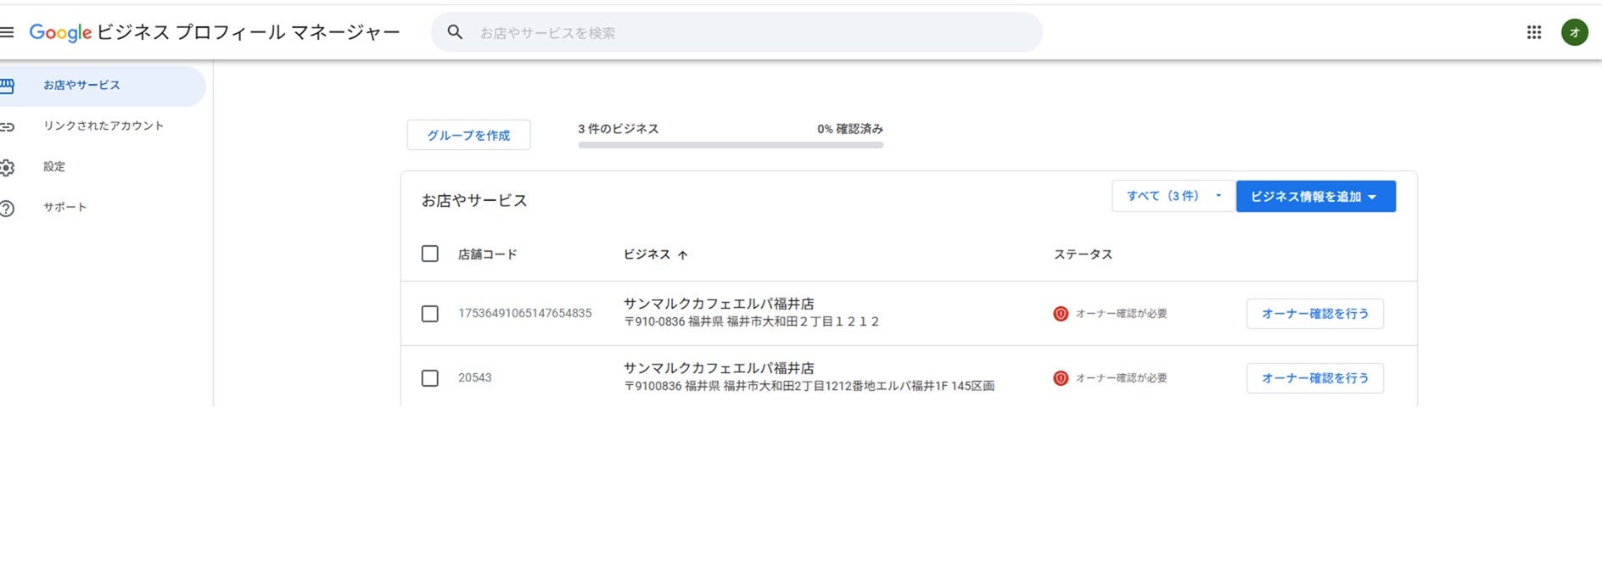Click オーナー確認を行う for store 20543
The width and height of the screenshot is (1602, 564).
pyautogui.click(x=1314, y=378)
